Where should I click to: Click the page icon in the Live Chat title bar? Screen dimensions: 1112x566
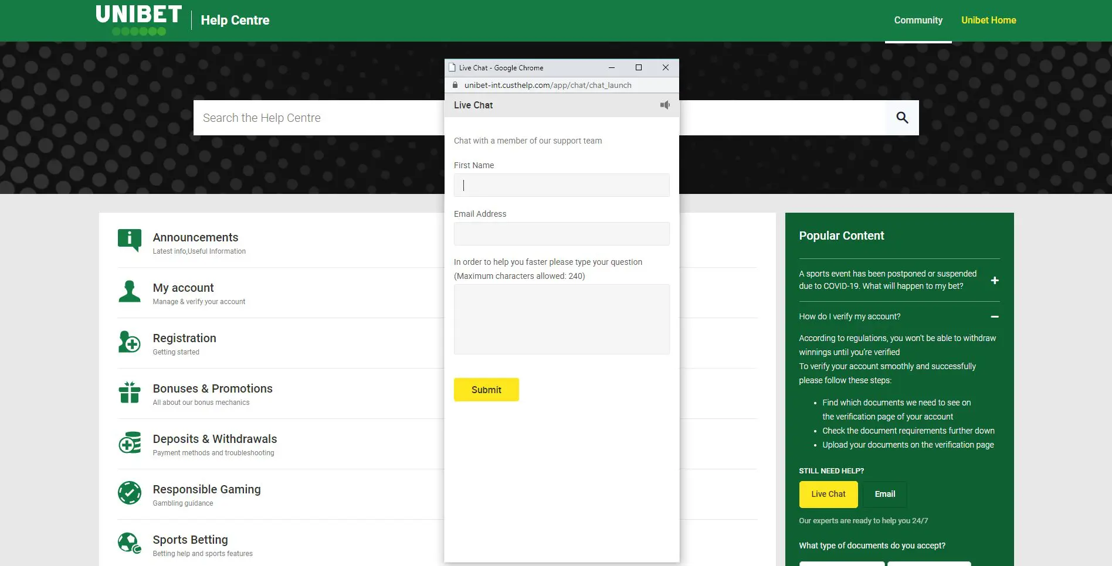pos(452,67)
